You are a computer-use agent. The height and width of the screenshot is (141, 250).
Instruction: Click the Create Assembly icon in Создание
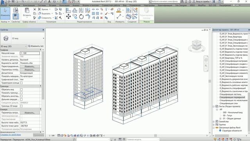[129, 11]
